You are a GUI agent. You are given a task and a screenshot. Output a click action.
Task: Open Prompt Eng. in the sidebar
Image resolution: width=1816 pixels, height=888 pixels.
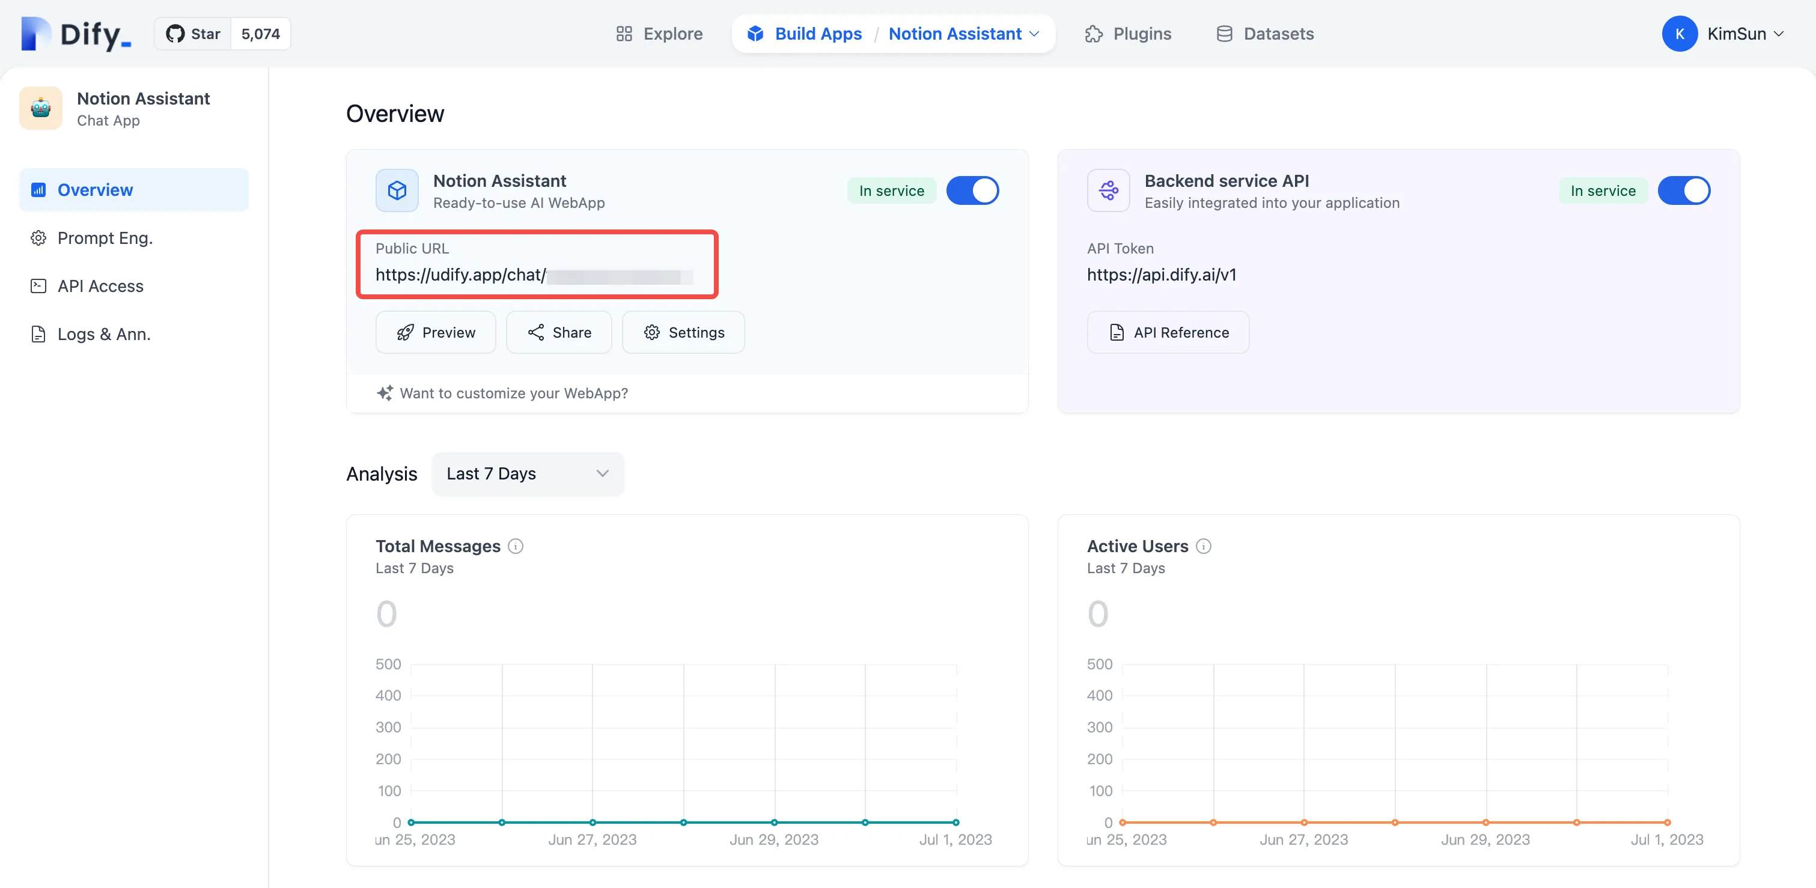coord(105,238)
